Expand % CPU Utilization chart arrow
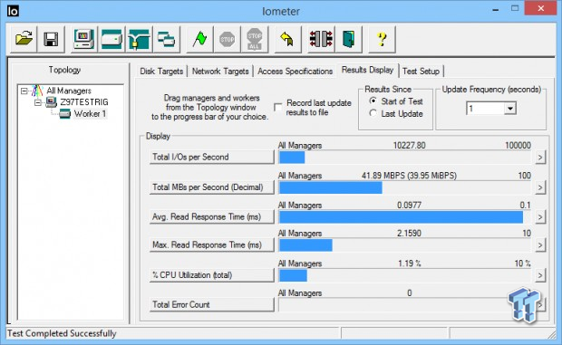 point(540,275)
